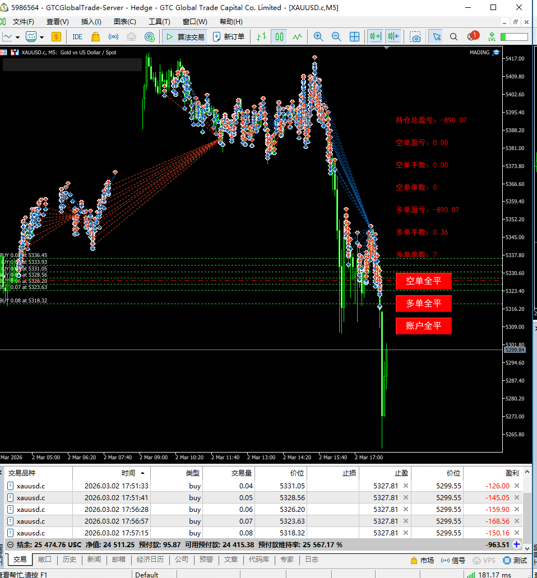Click the Default profile in status bar

tap(147, 574)
